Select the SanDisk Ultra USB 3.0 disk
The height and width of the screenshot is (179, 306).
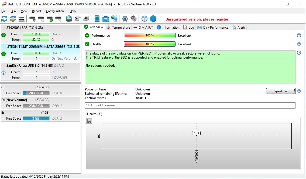tap(40, 72)
